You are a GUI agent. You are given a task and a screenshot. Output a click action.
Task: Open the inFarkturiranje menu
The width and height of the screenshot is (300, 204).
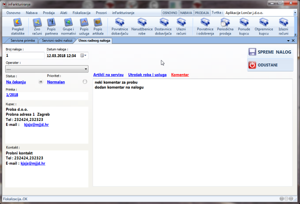click(x=123, y=13)
